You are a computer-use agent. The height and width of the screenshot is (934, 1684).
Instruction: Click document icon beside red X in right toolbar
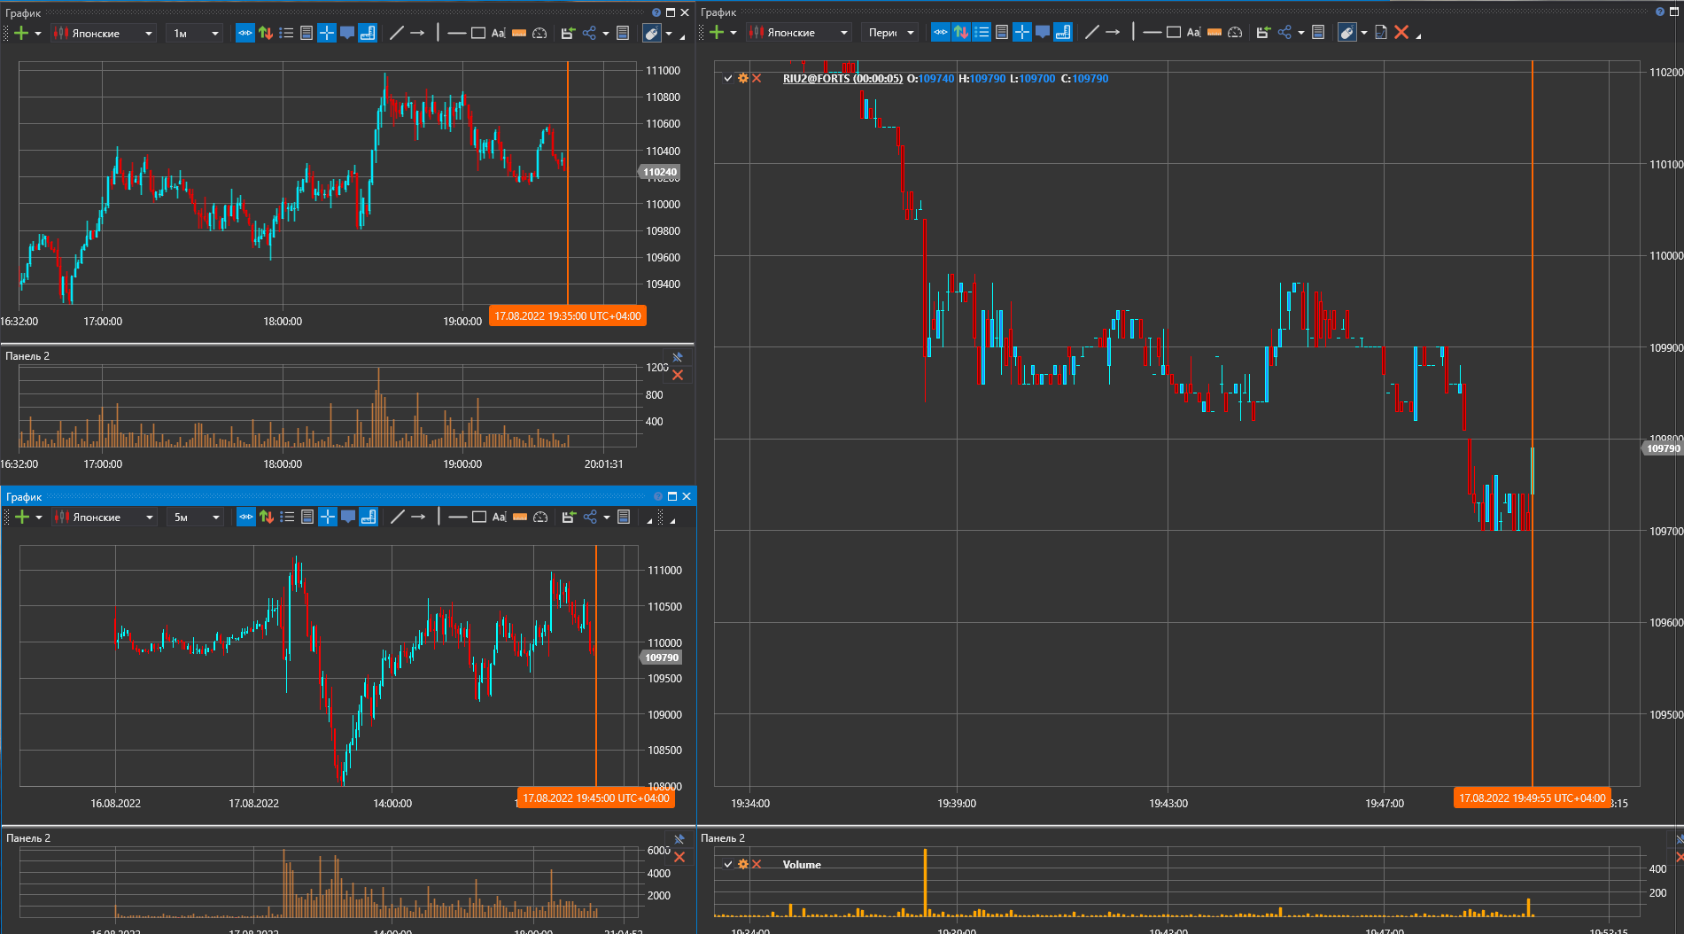pyautogui.click(x=1380, y=32)
